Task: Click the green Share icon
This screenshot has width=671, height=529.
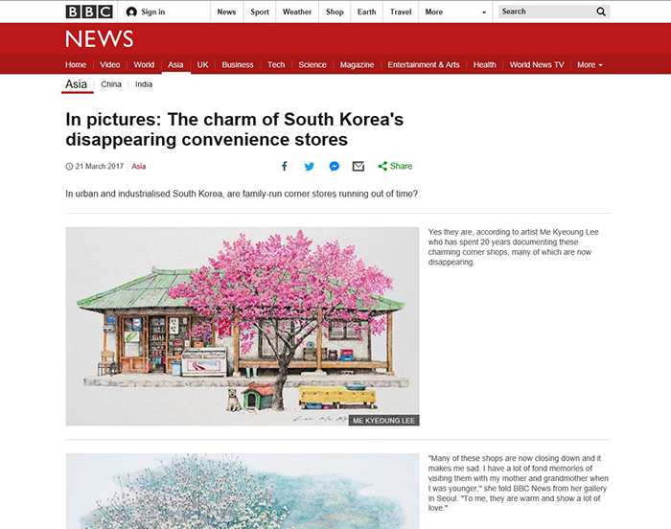Action: point(382,166)
